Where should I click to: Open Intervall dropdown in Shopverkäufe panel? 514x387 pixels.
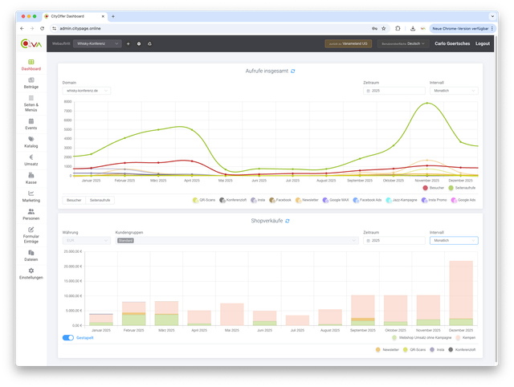(454, 240)
